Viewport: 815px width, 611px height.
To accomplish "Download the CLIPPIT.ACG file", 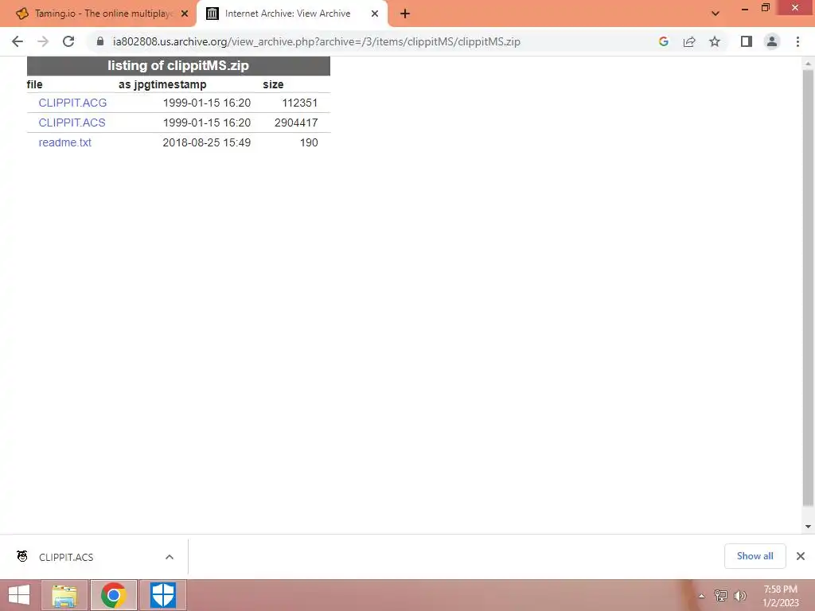I will [72, 103].
